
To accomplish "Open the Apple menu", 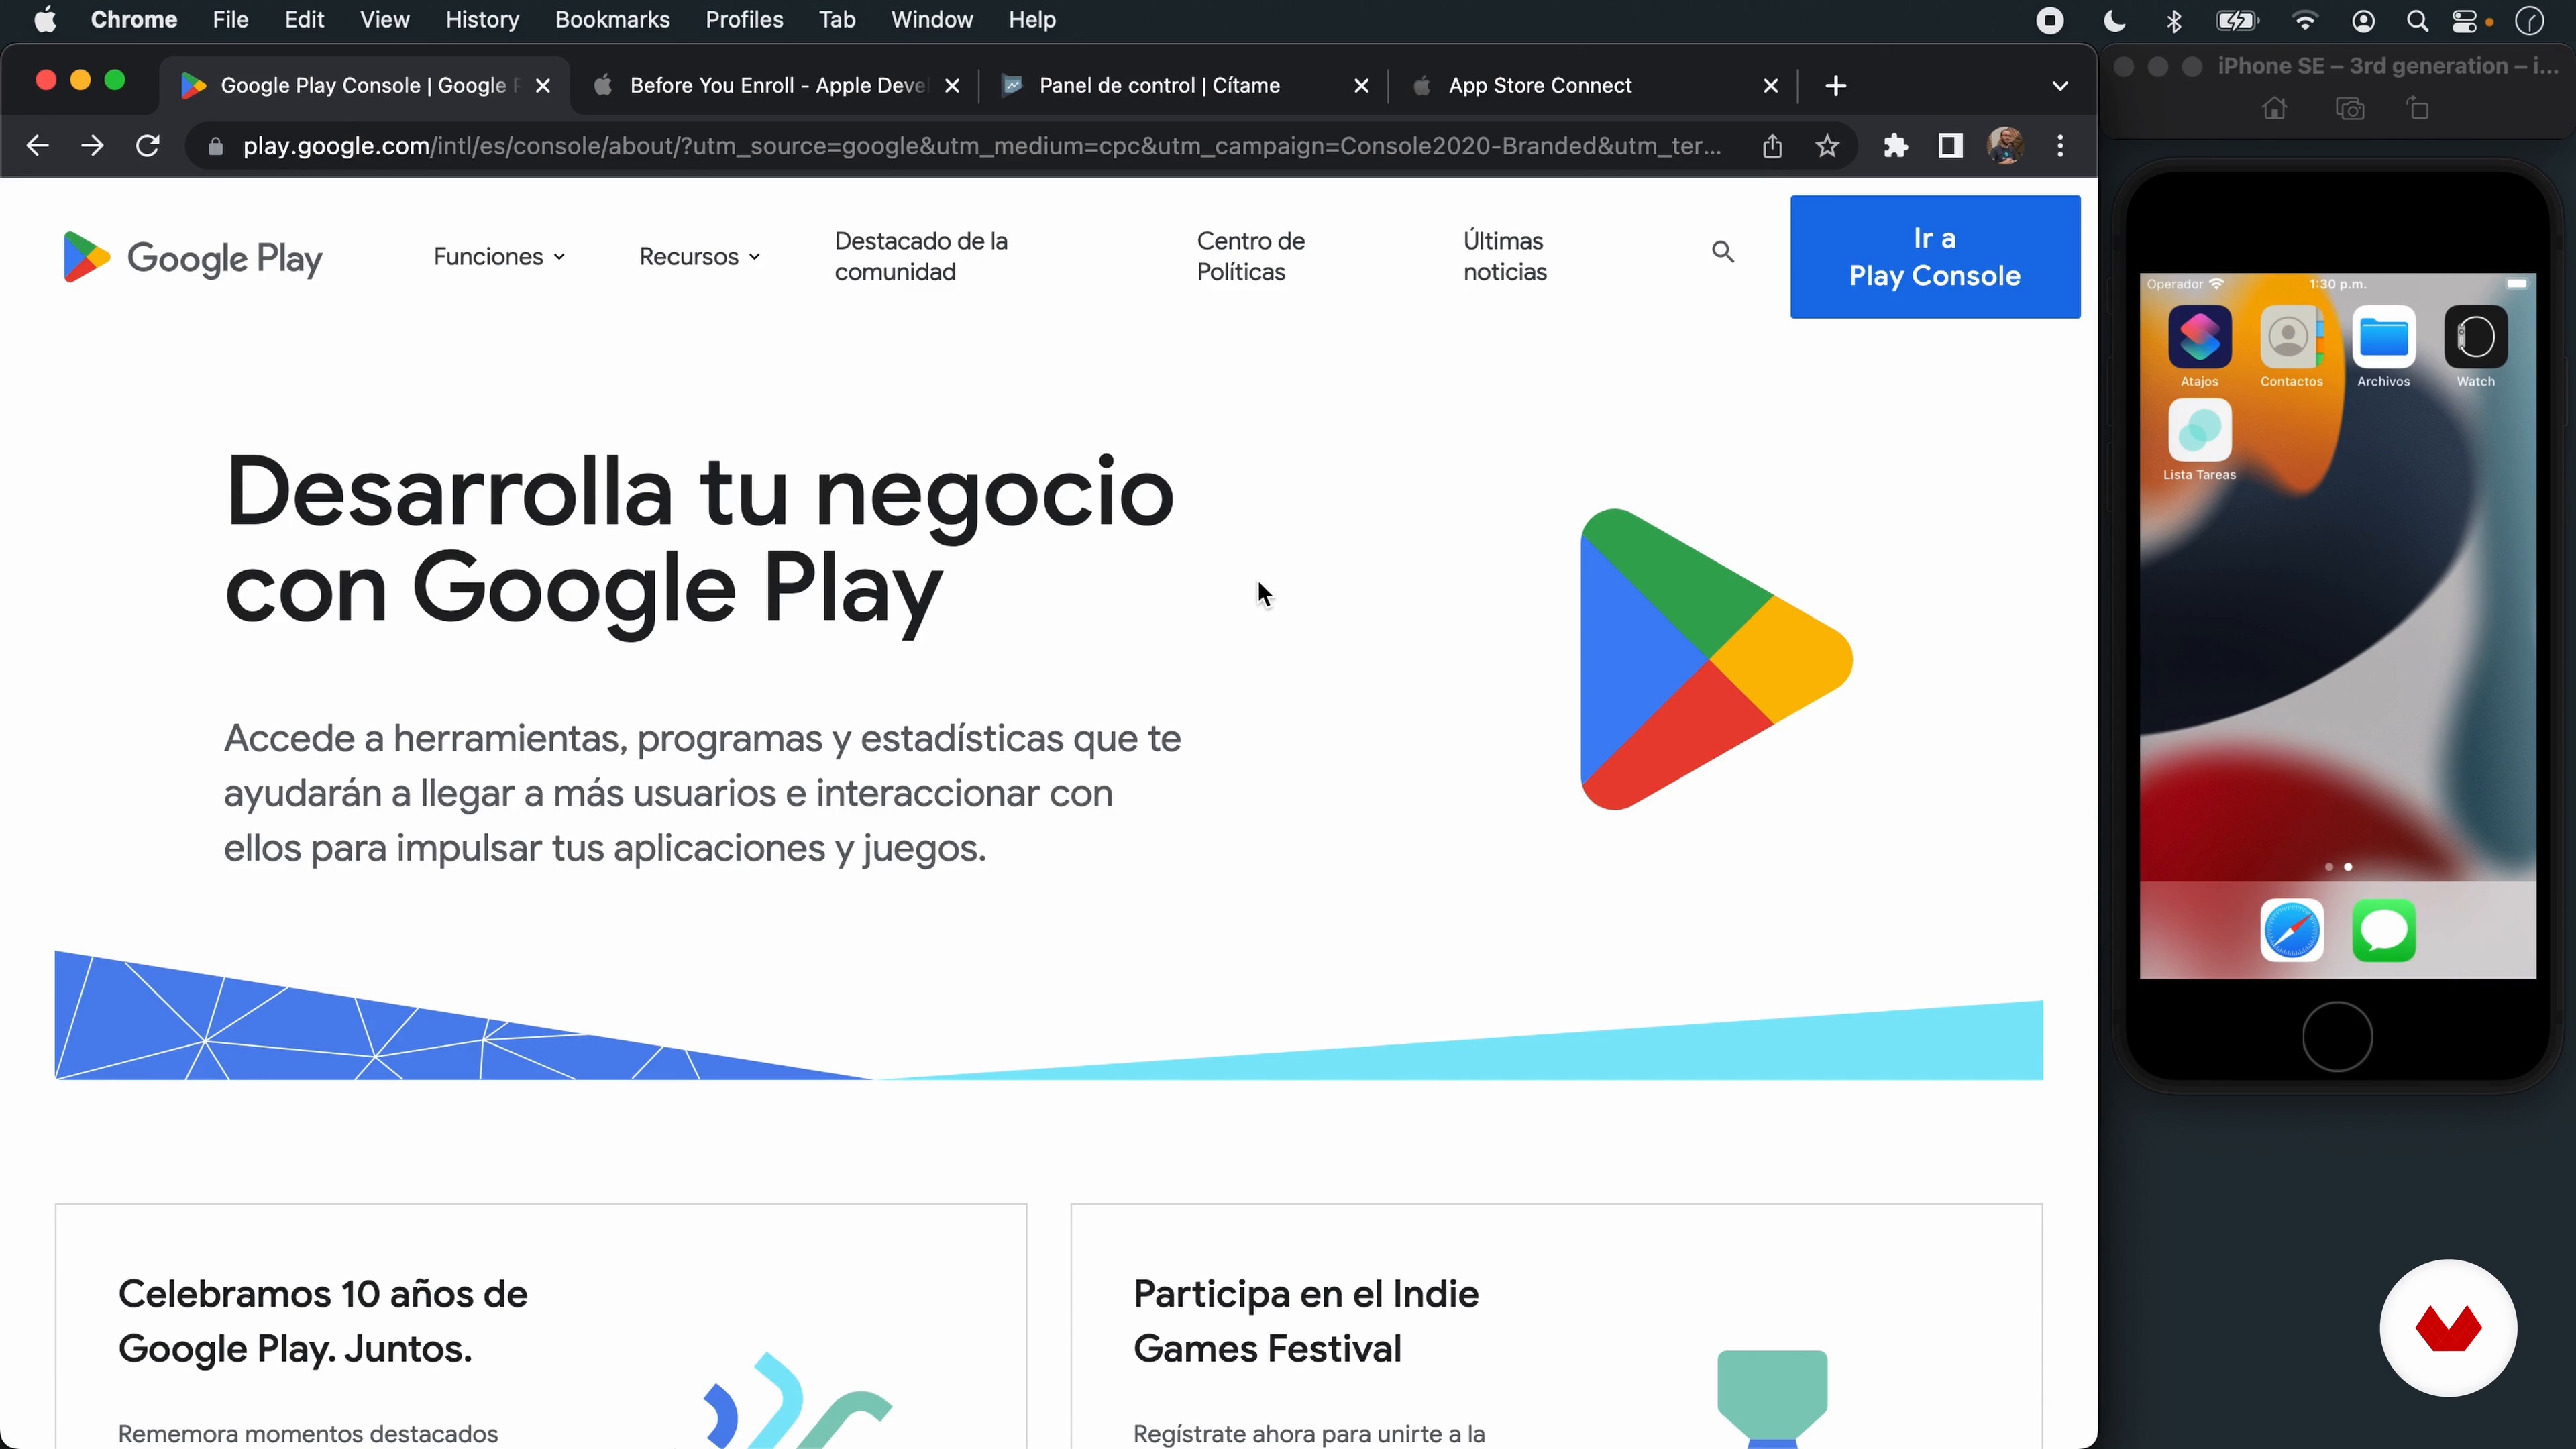I will (45, 20).
